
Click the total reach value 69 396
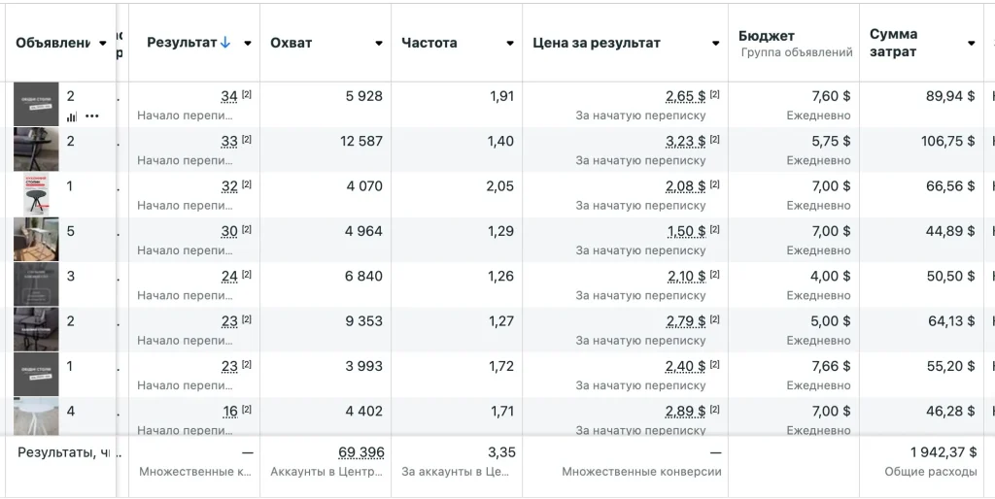point(360,453)
